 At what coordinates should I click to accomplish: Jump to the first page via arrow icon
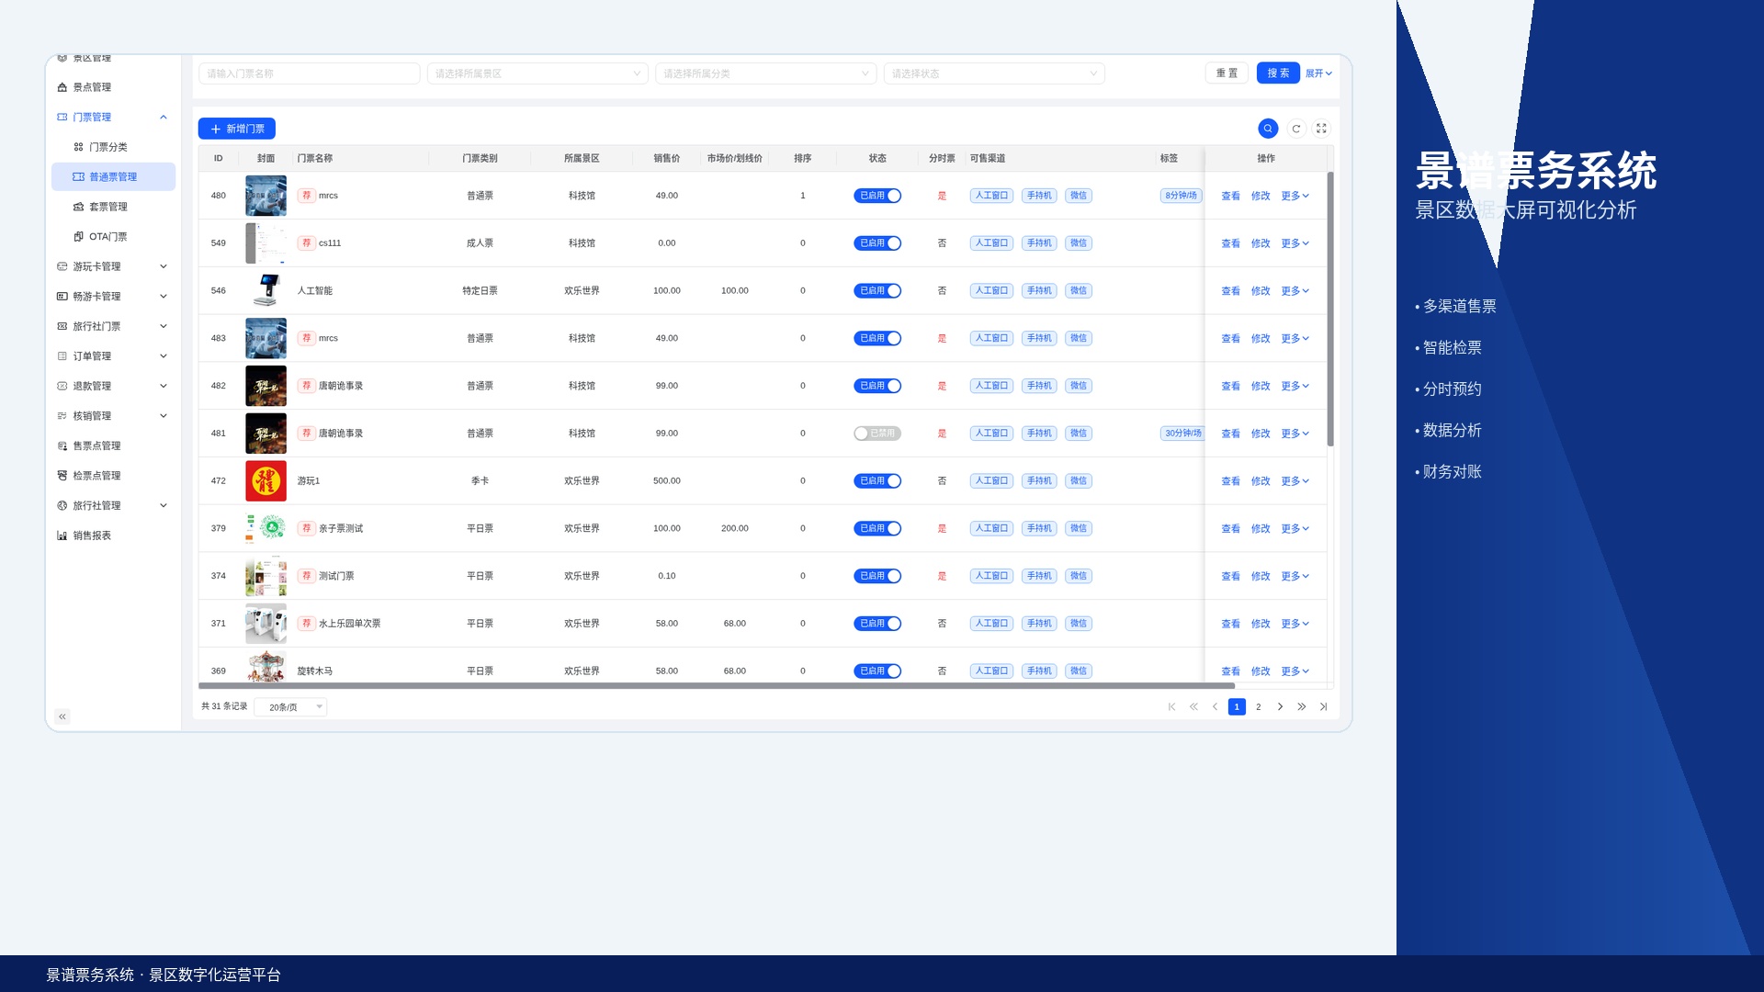point(1171,706)
